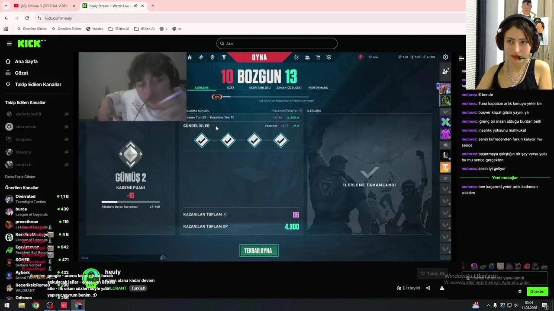Screen dimensions: 554x311
Task: Click the info icon beside Kazanım Detayları
Action: [x=301, y=111]
